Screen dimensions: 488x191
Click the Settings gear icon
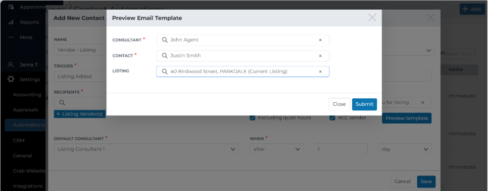[x=11, y=80]
